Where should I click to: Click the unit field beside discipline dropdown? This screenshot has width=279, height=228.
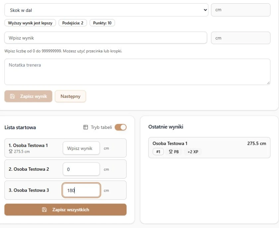[x=240, y=10]
